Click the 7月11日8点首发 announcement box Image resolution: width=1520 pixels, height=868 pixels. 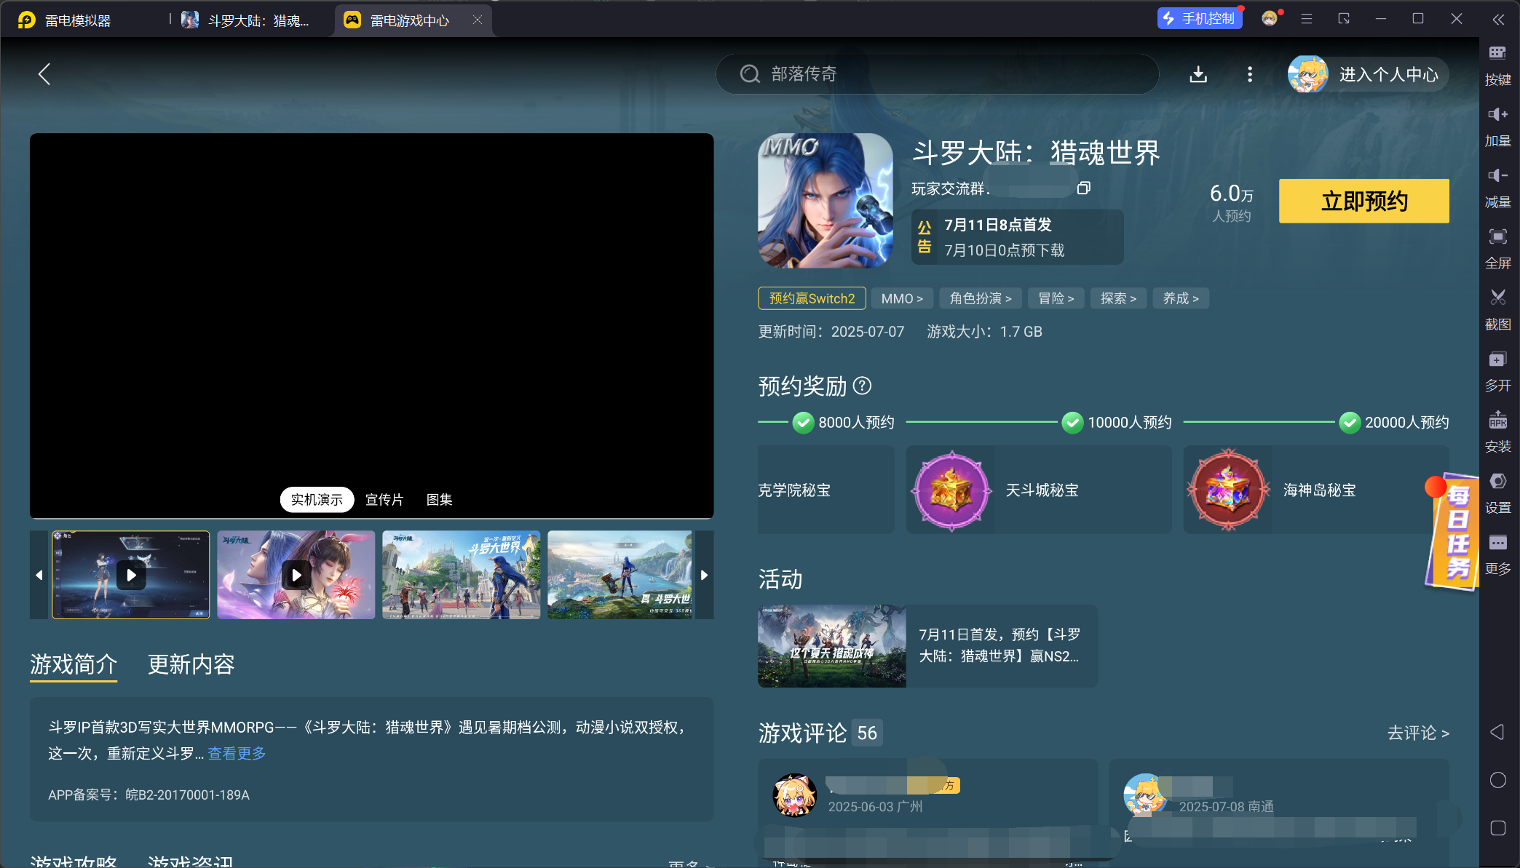pos(1018,237)
